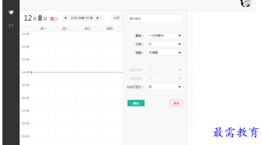The width and height of the screenshot is (262, 145).
Task: Go to next week with the right arrow
Action: pyautogui.click(x=98, y=18)
